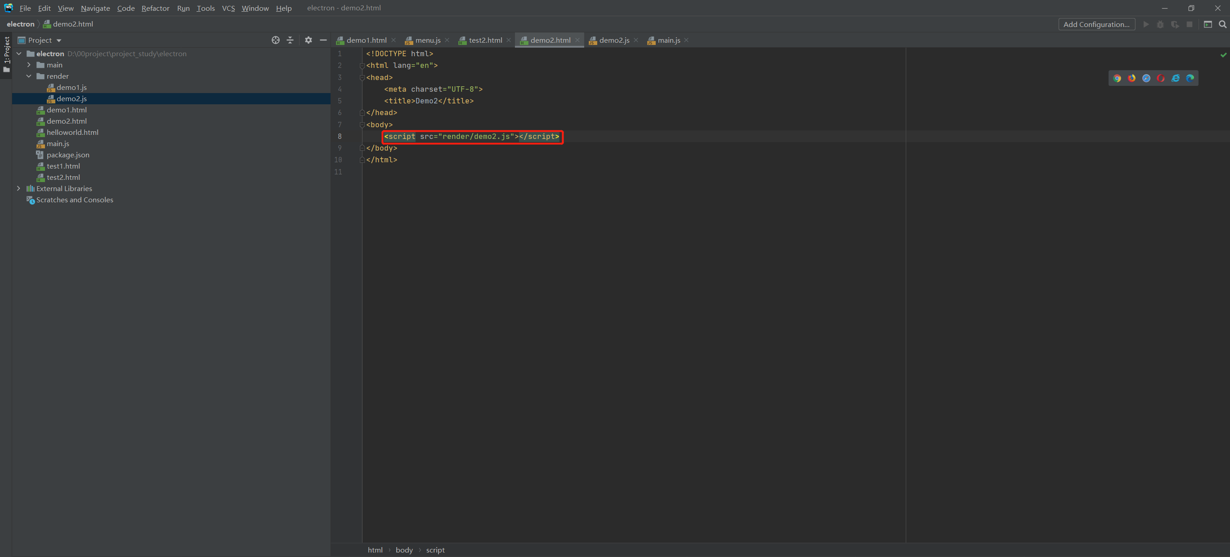Open the Refactor menu
The height and width of the screenshot is (557, 1230).
tap(155, 8)
